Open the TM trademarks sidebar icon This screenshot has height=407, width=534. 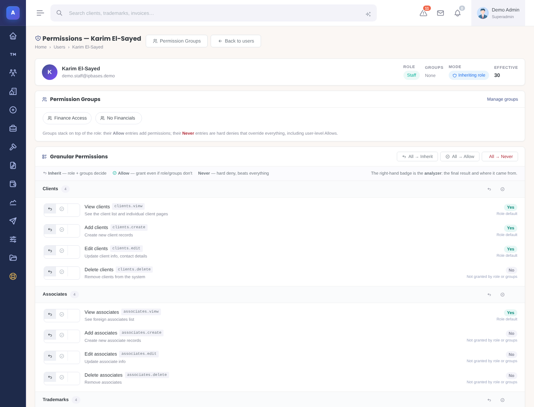click(x=13, y=54)
